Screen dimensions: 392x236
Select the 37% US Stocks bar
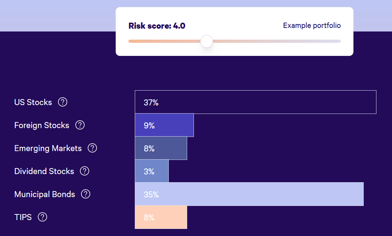click(x=255, y=102)
